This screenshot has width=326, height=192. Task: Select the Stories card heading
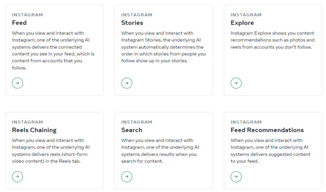132,23
